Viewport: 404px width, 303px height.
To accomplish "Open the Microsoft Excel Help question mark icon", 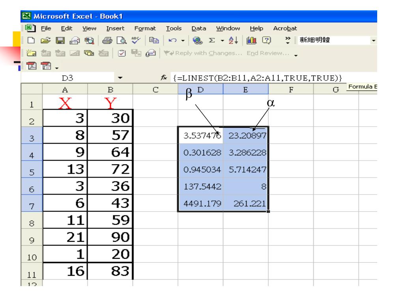I will [x=266, y=41].
